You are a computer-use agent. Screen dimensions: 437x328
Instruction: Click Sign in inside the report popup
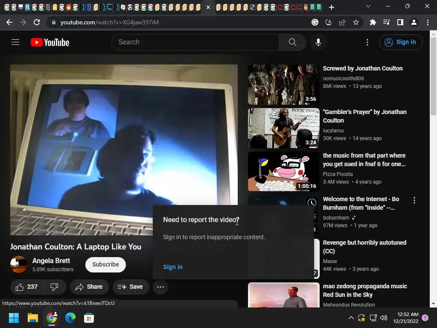tap(173, 267)
